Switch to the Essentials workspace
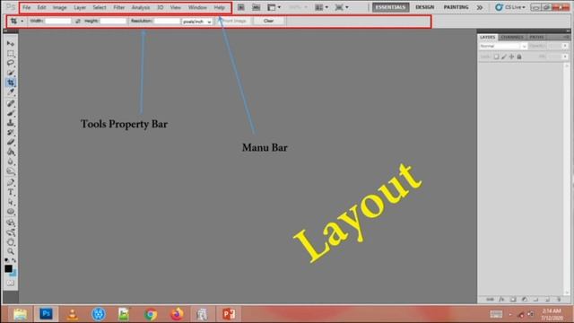The height and width of the screenshot is (323, 574). pyautogui.click(x=391, y=7)
